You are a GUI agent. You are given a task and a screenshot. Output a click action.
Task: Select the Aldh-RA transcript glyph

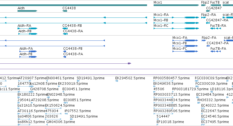[x=27, y=28]
